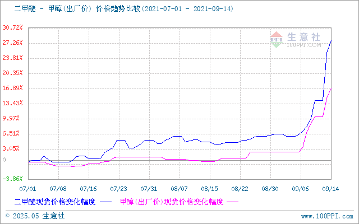Click the 08/22 date label
This screenshot has width=359, height=224.
coord(240,189)
